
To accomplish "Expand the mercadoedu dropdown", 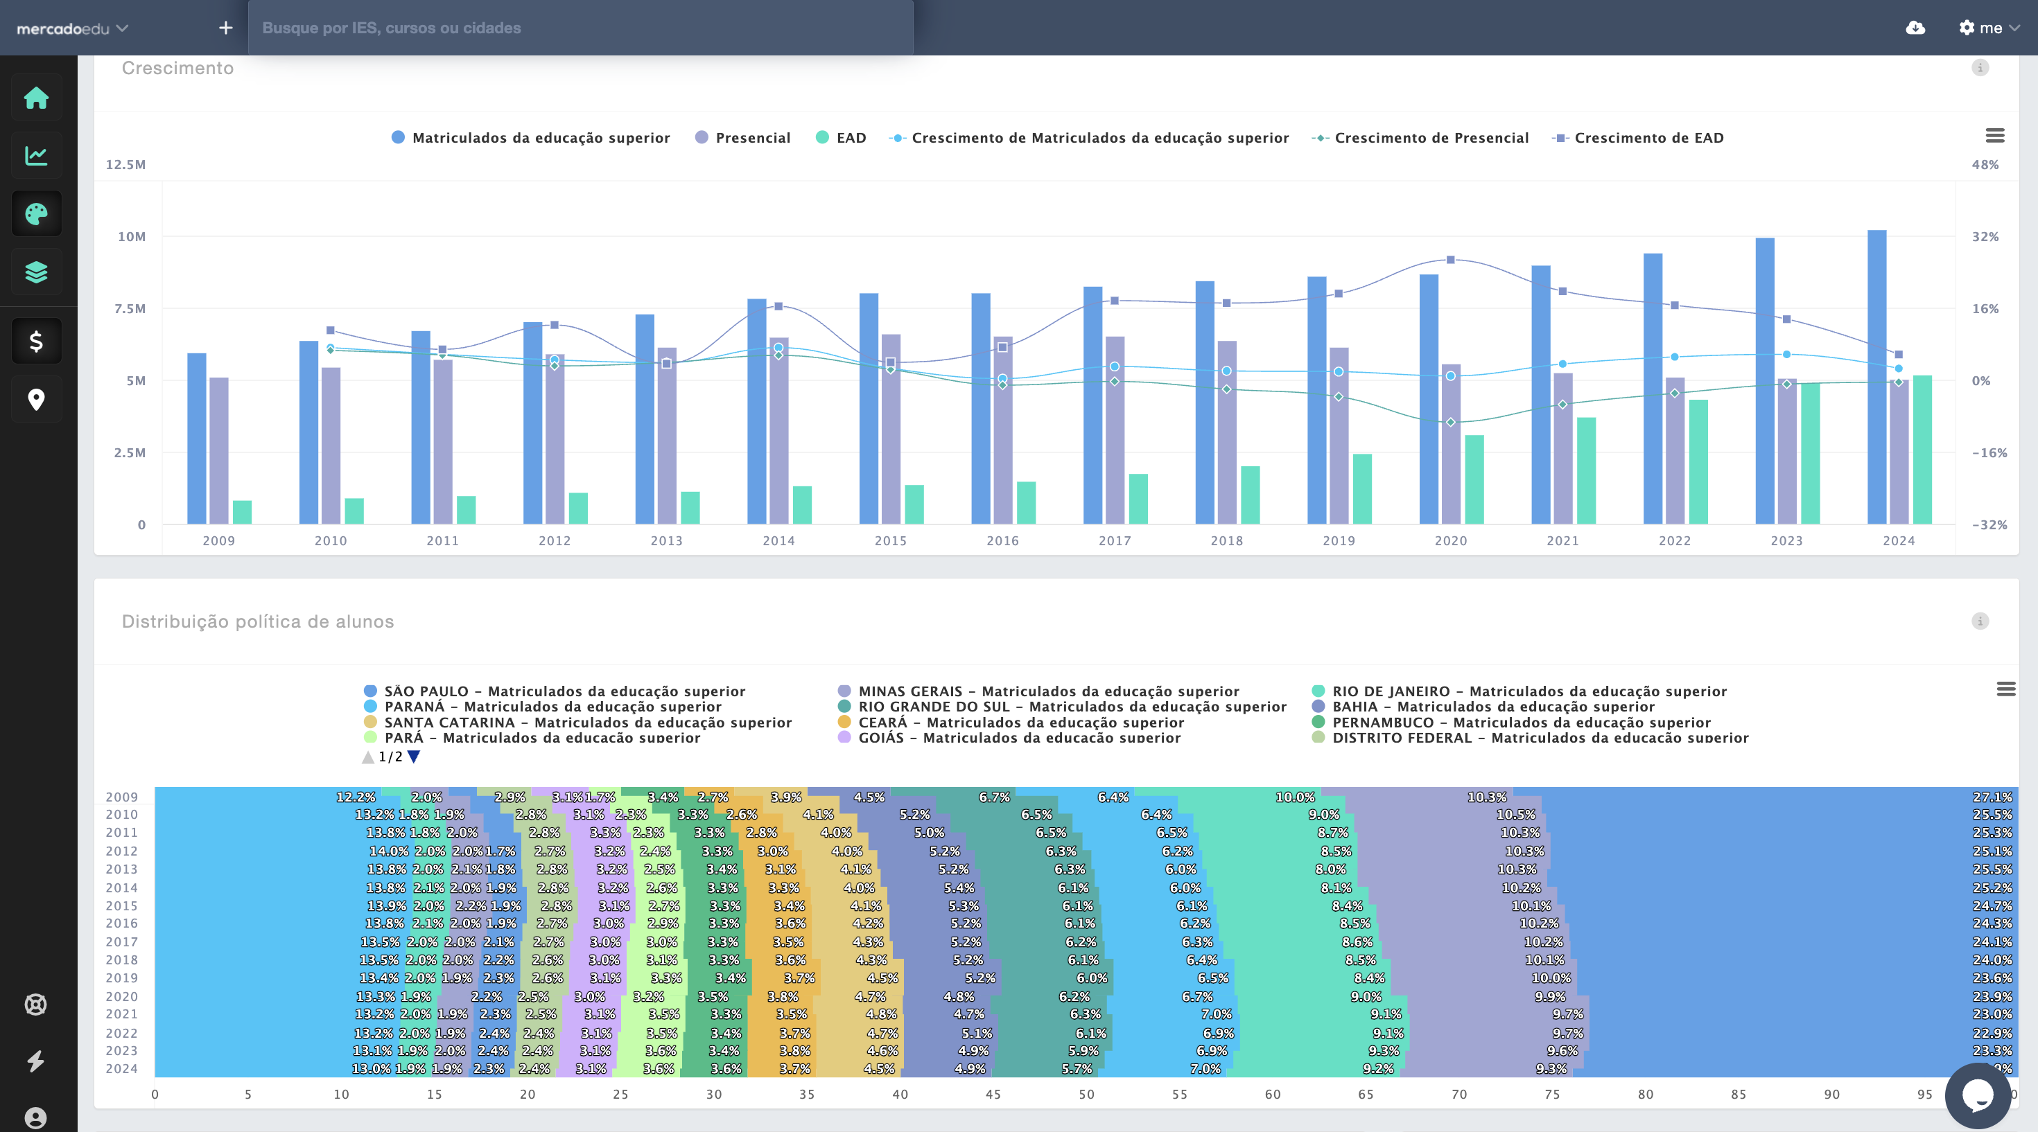I will 72,28.
